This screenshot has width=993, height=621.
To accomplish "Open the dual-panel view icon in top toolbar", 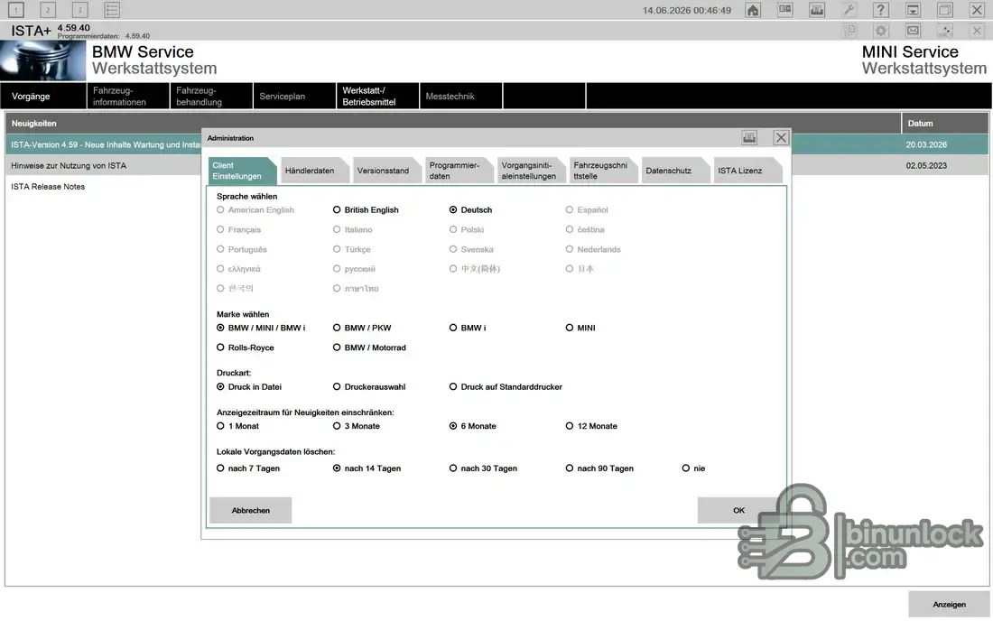I will tap(785, 10).
